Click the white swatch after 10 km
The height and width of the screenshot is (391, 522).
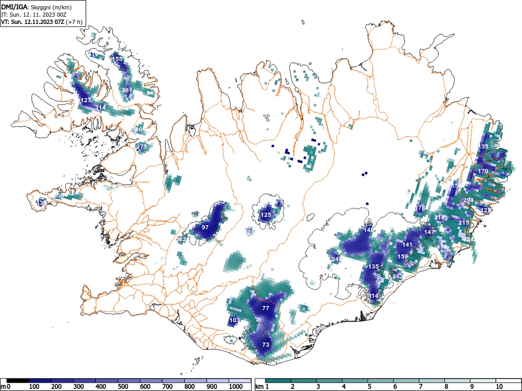(x=508, y=381)
